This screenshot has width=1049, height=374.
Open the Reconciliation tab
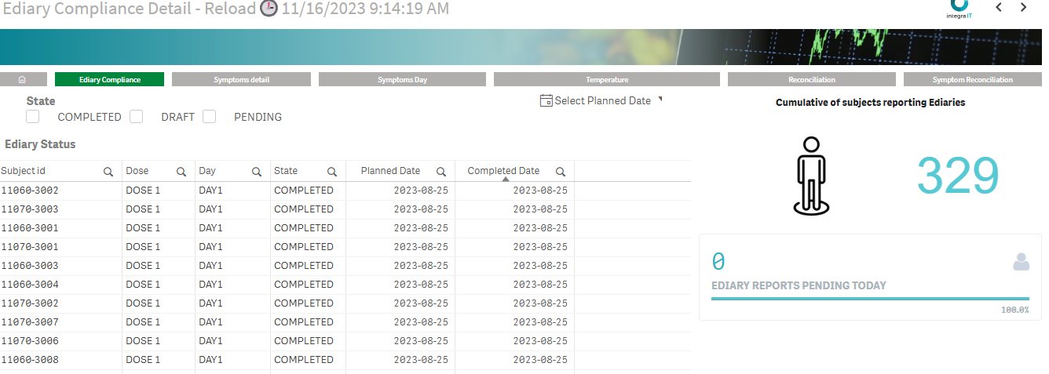tap(812, 79)
